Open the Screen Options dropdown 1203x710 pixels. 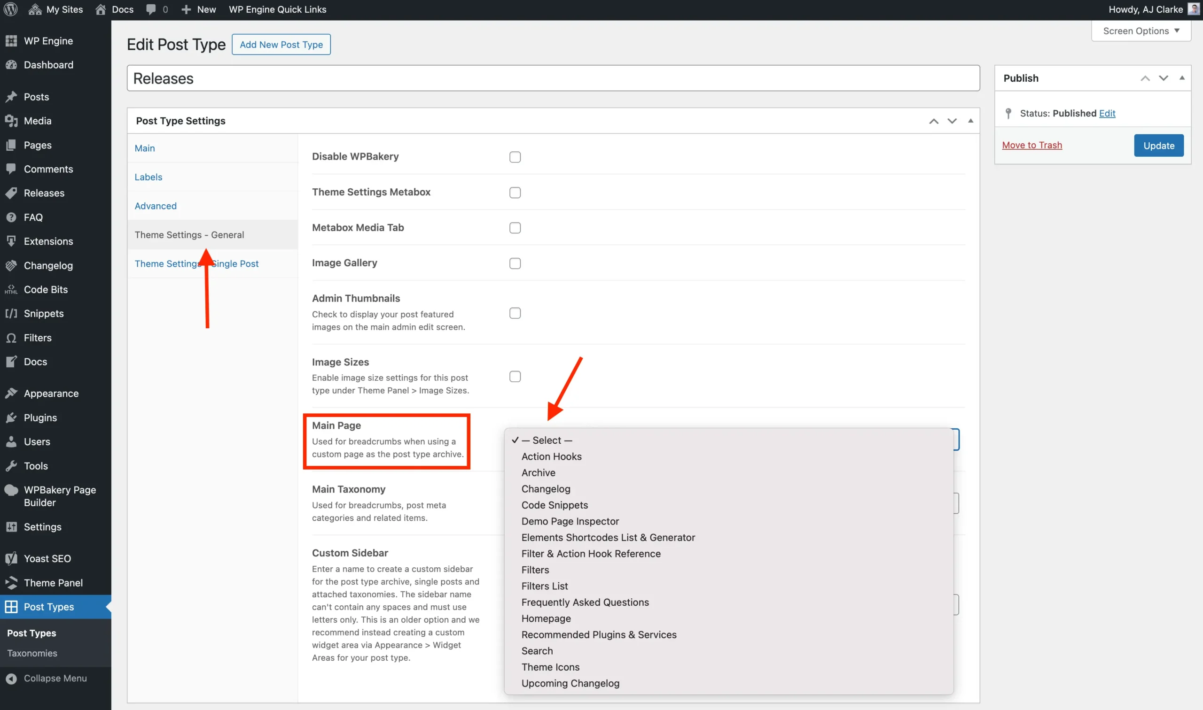(1140, 31)
